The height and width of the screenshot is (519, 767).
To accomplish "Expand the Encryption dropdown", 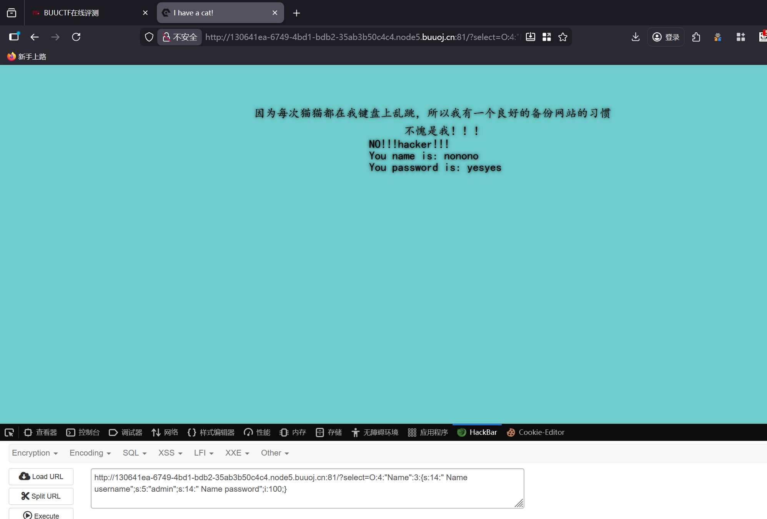I will click(35, 453).
